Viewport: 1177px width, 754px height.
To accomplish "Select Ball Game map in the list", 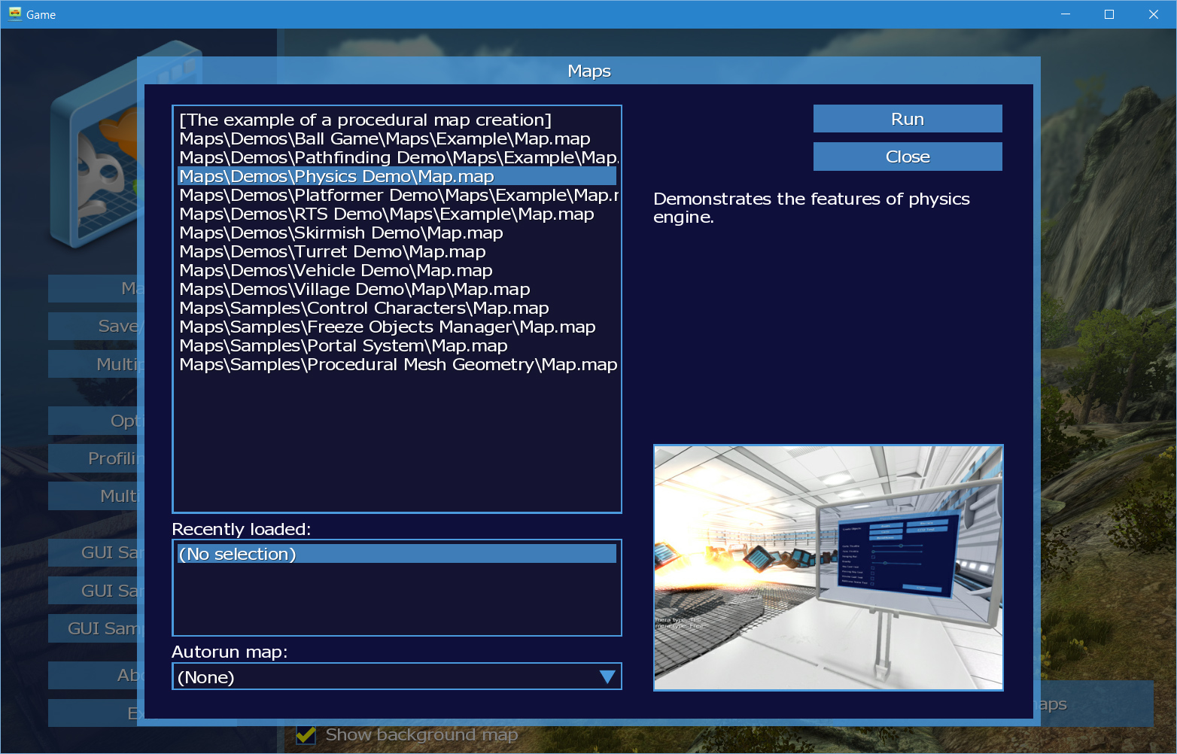I will [385, 139].
